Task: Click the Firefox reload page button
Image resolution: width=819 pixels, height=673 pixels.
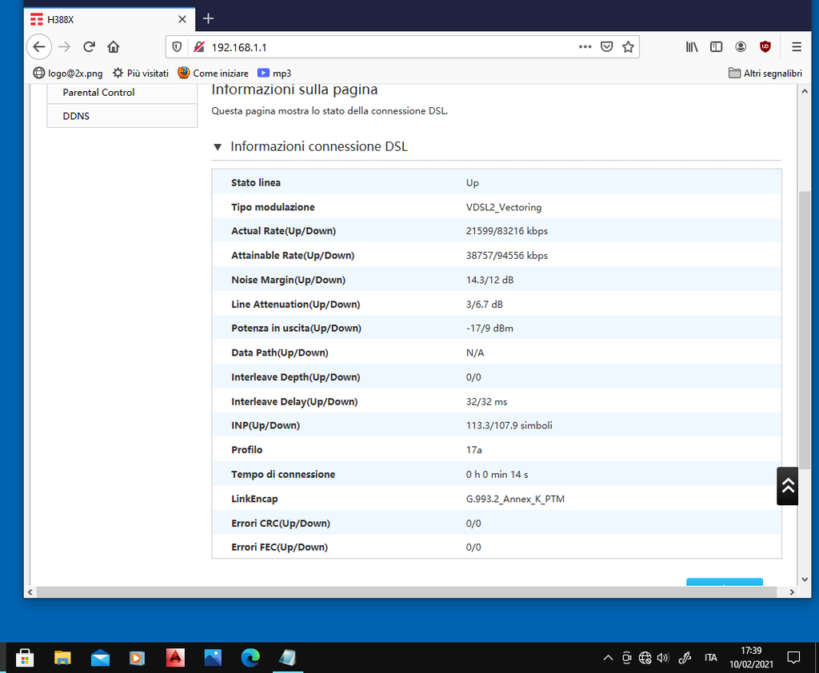Action: click(89, 46)
